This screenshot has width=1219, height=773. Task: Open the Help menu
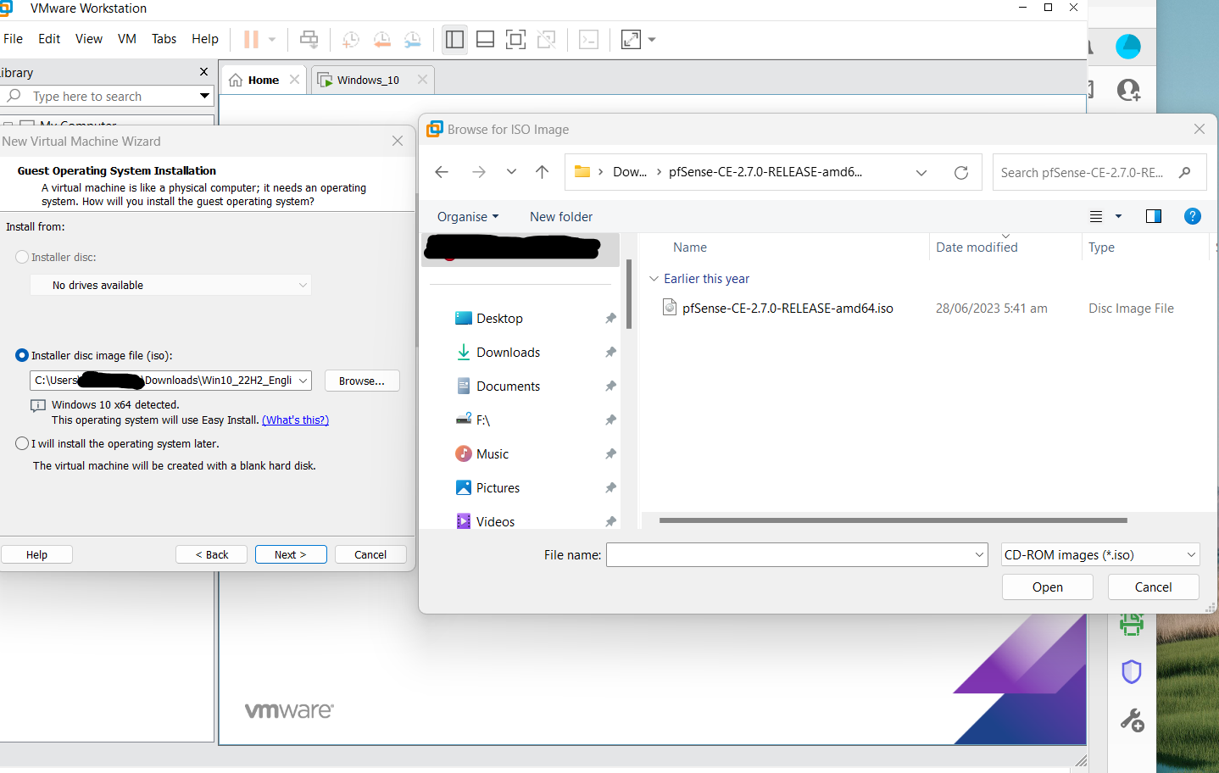click(x=205, y=39)
